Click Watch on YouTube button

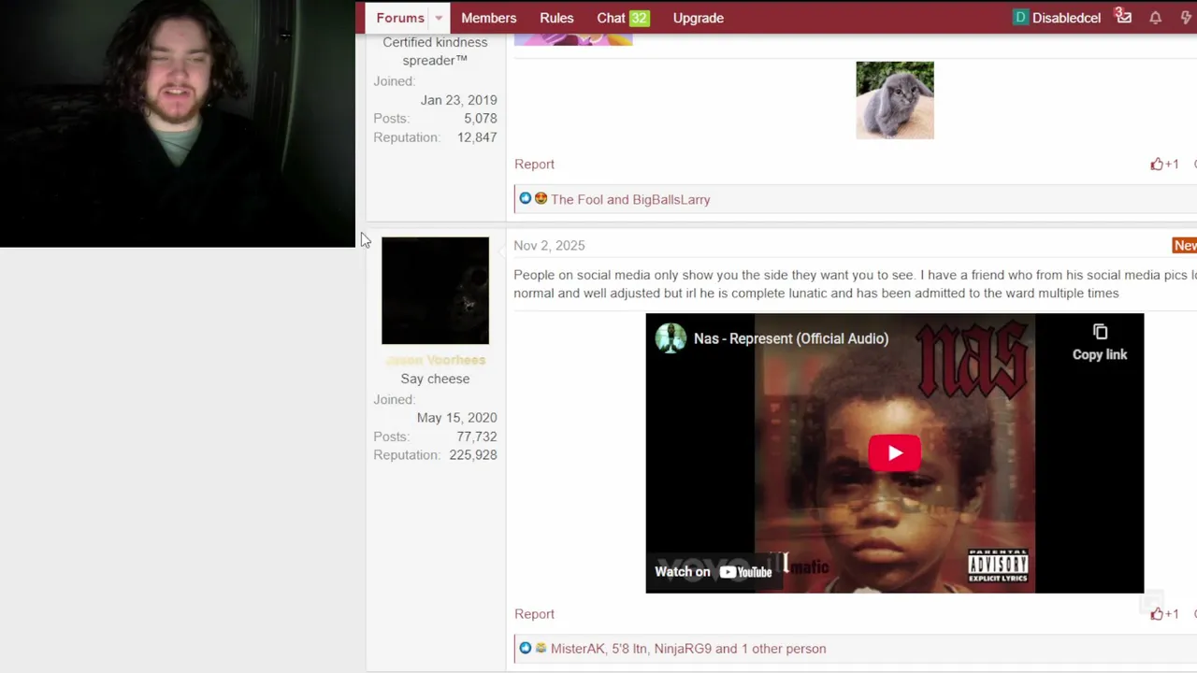[714, 571]
